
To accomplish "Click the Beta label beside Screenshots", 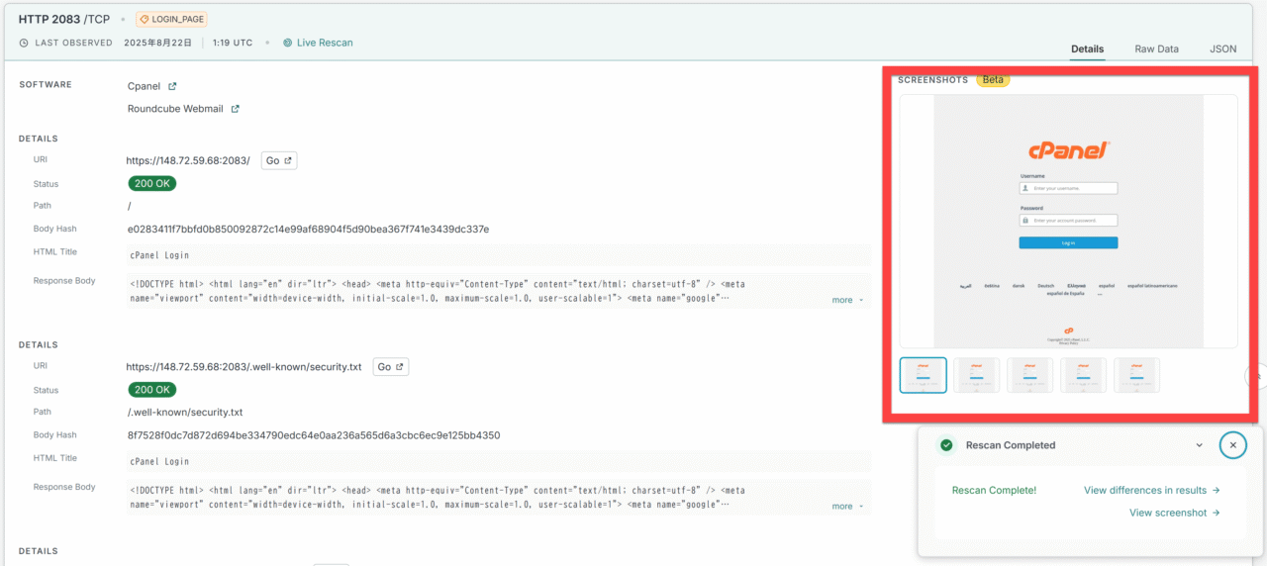I will click(993, 80).
